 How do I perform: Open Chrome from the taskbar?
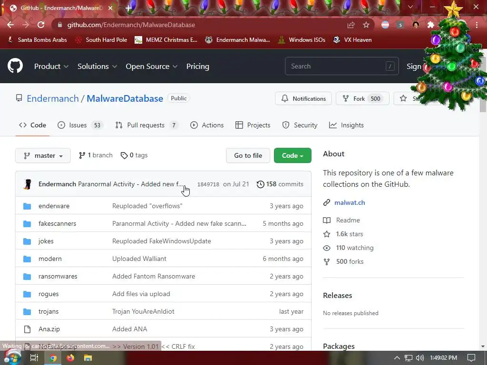[53, 358]
